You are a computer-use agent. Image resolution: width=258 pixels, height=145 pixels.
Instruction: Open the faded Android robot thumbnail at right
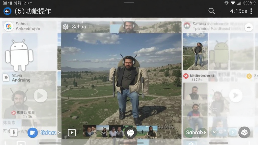coord(219,52)
